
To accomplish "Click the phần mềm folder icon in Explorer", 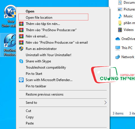I will click(x=120, y=23).
